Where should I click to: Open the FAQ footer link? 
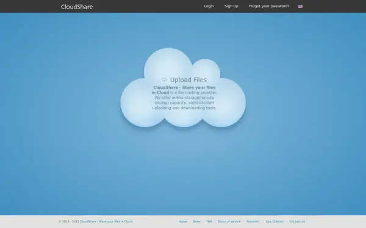(209, 221)
